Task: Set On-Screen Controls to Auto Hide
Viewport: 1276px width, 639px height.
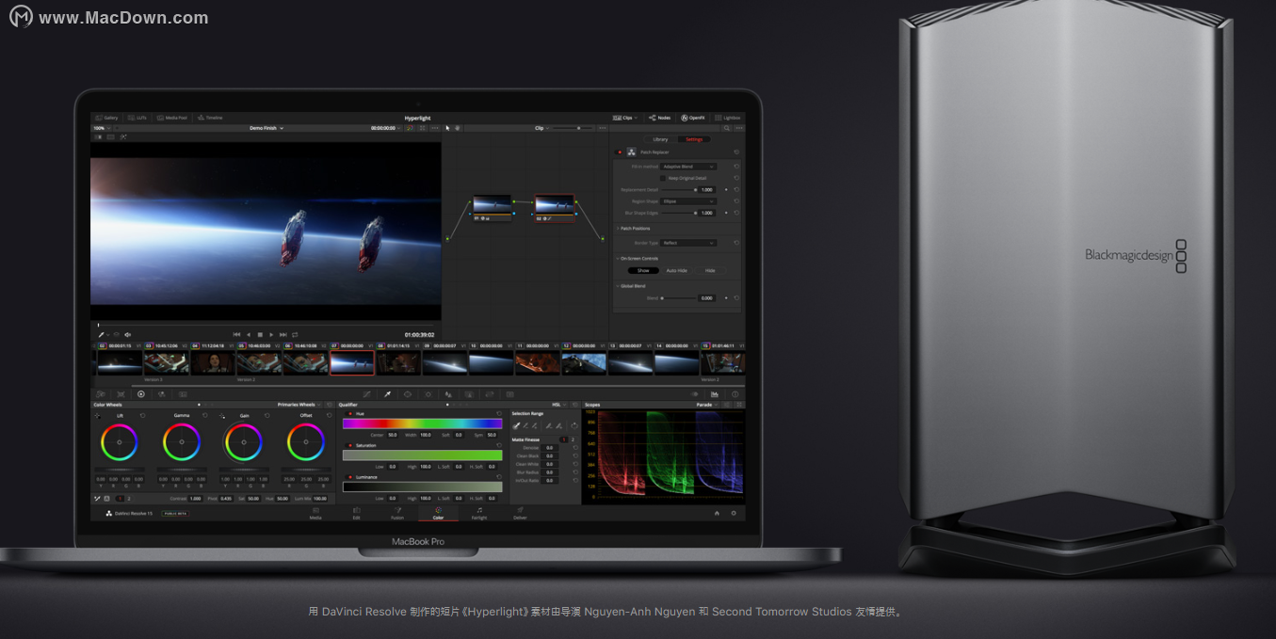Action: point(676,270)
